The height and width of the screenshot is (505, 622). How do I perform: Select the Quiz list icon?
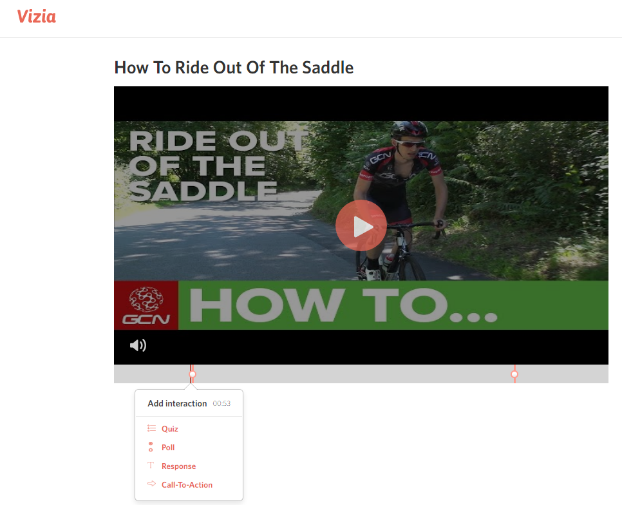tap(151, 428)
